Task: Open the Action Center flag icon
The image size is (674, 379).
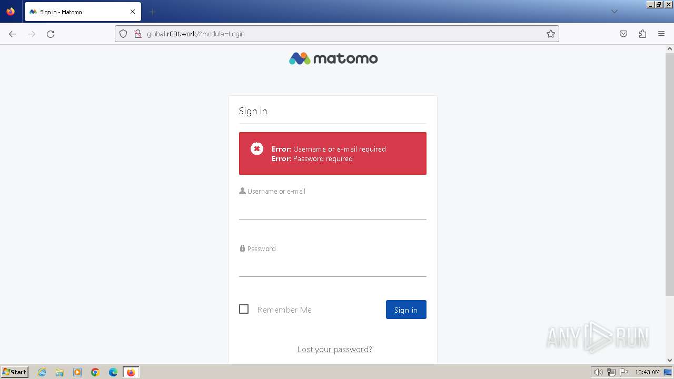Action: tap(624, 372)
